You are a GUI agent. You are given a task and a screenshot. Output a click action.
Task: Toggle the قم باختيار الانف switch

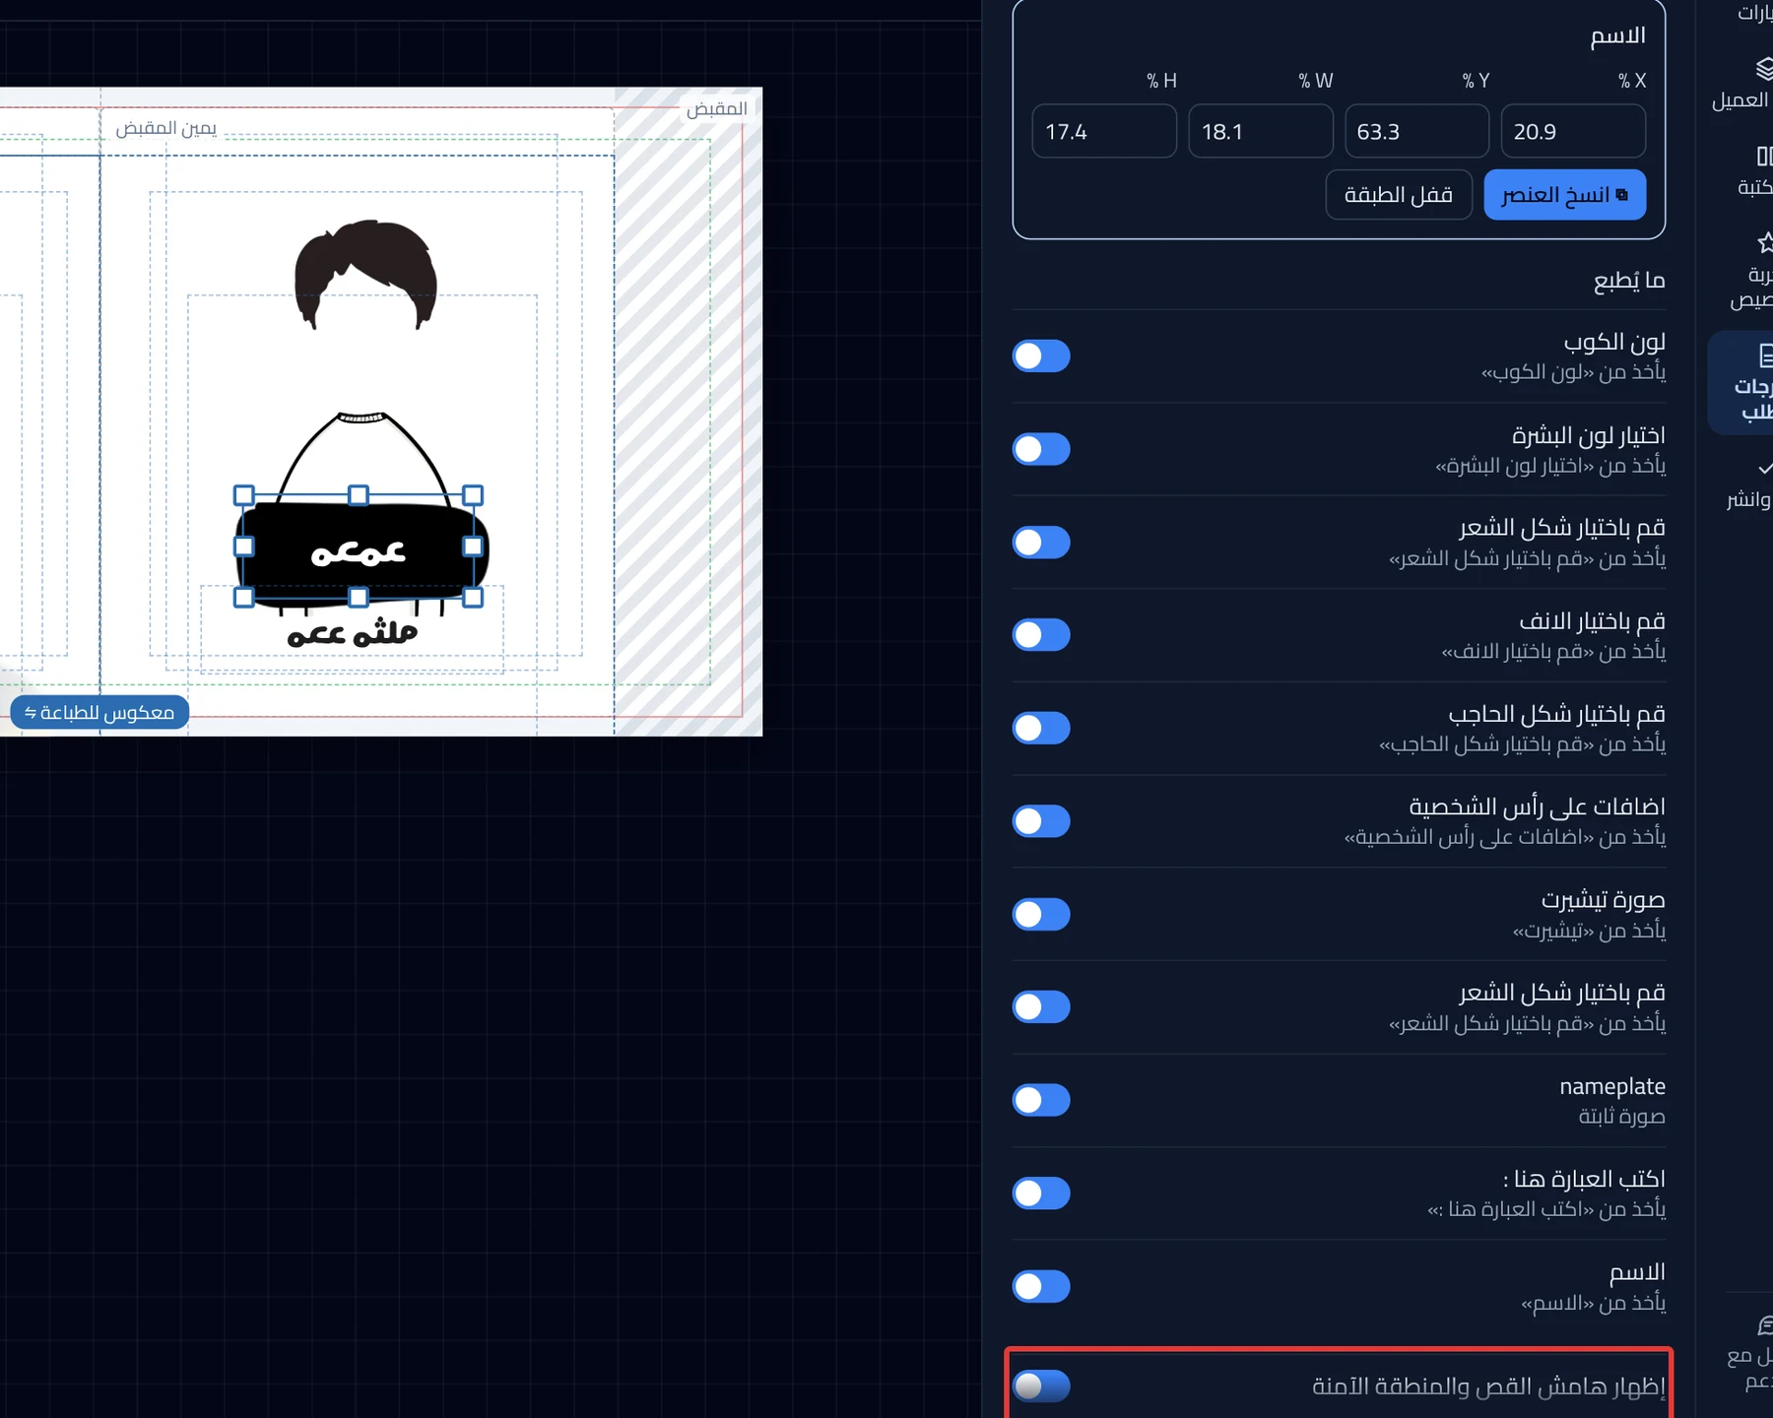1041,635
